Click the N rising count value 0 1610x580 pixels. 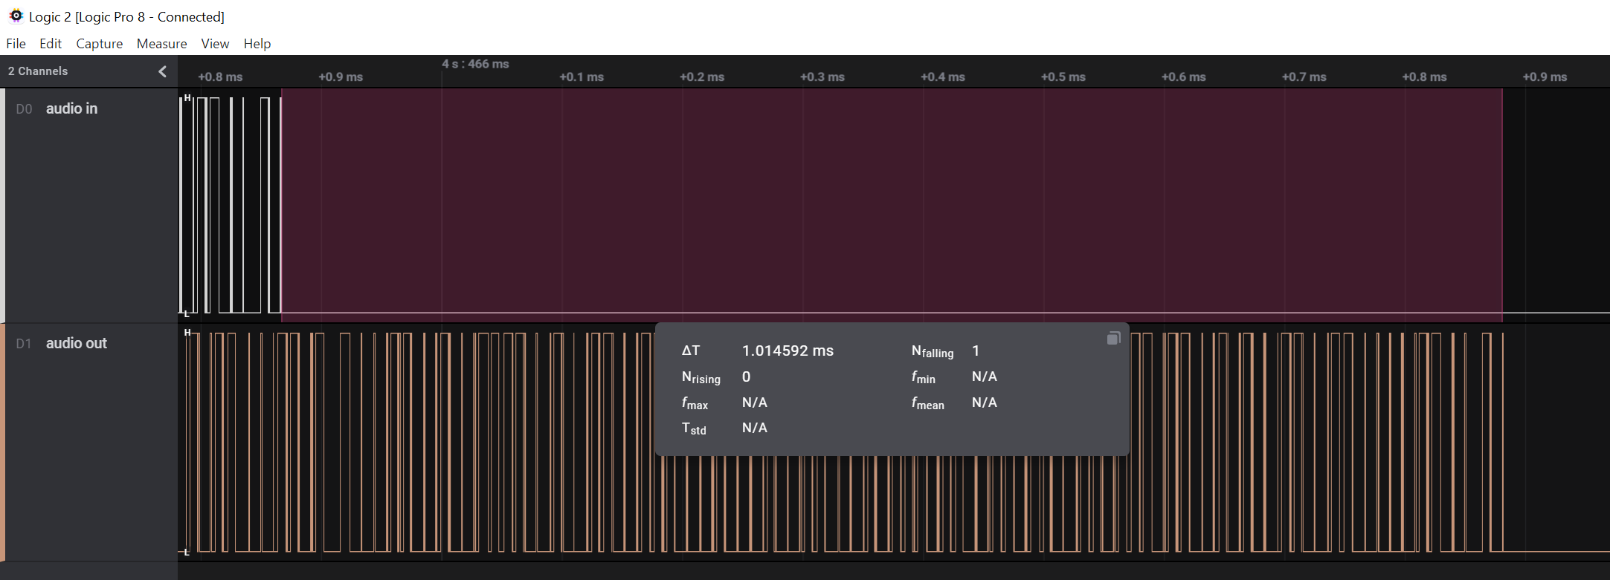click(746, 377)
